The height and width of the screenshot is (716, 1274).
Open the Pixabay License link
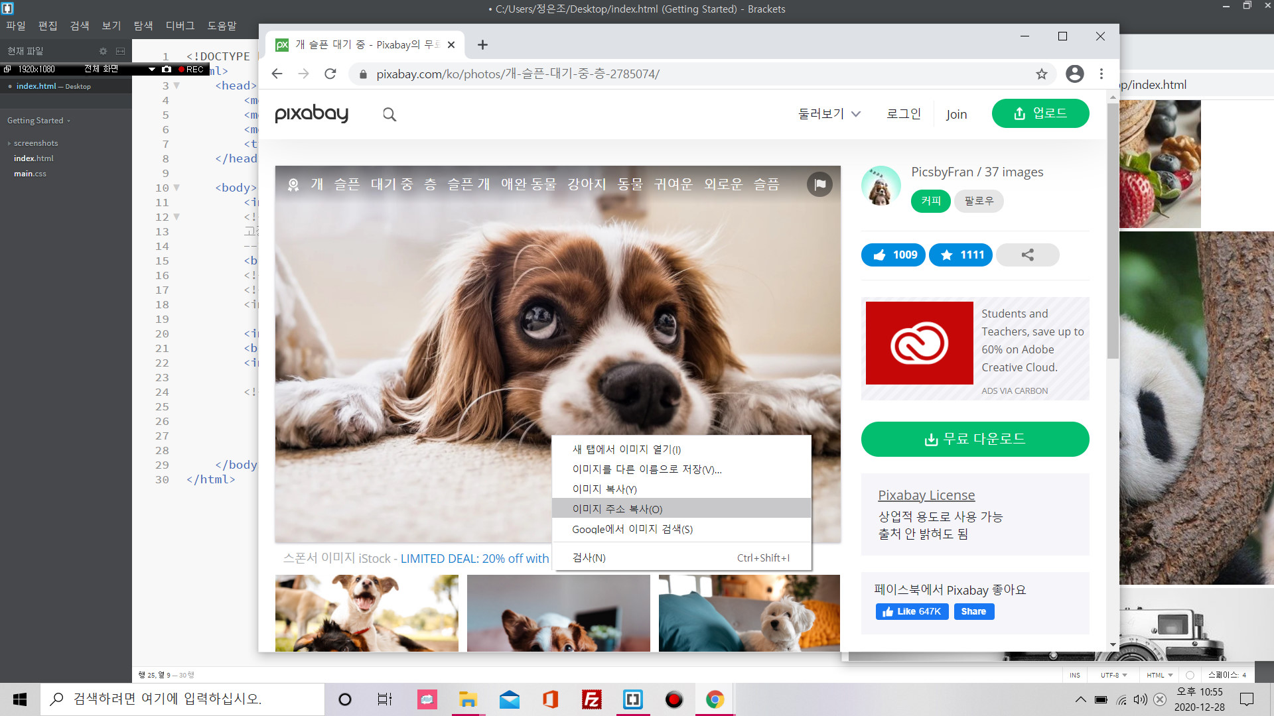pos(926,495)
